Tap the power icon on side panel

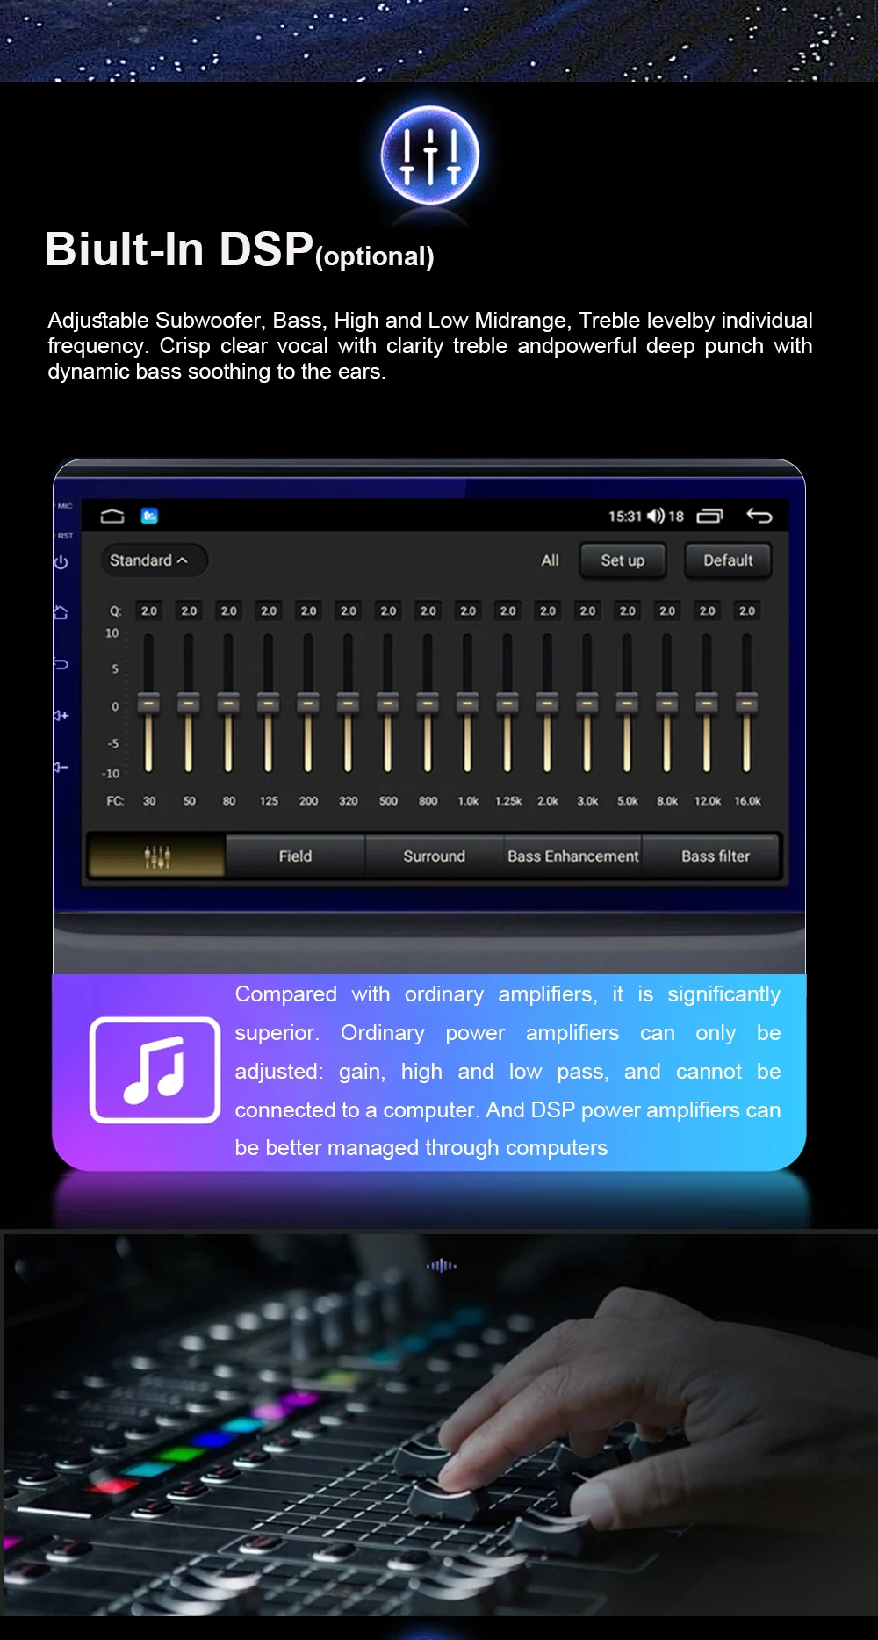tap(61, 562)
